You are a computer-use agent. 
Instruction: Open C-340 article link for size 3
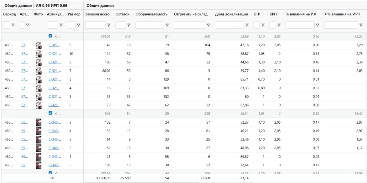[55, 122]
